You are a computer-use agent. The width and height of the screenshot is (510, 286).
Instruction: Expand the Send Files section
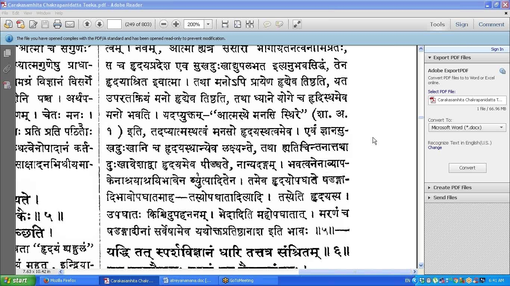point(445,197)
